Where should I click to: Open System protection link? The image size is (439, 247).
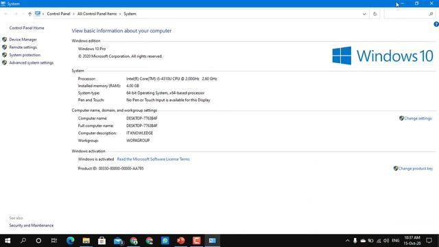tap(25, 55)
